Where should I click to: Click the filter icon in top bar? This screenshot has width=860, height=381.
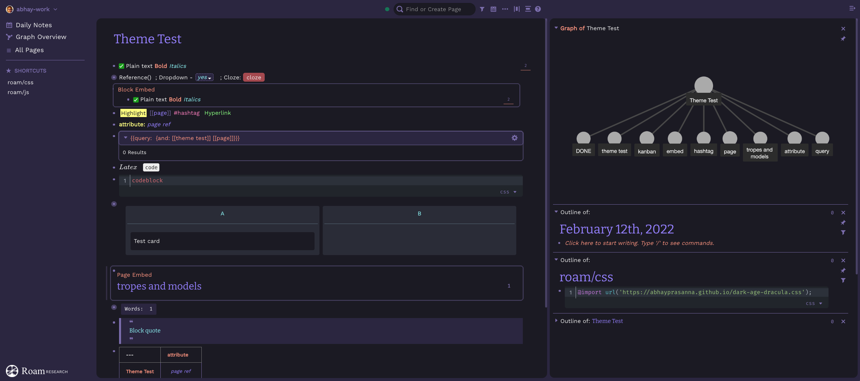tap(482, 9)
